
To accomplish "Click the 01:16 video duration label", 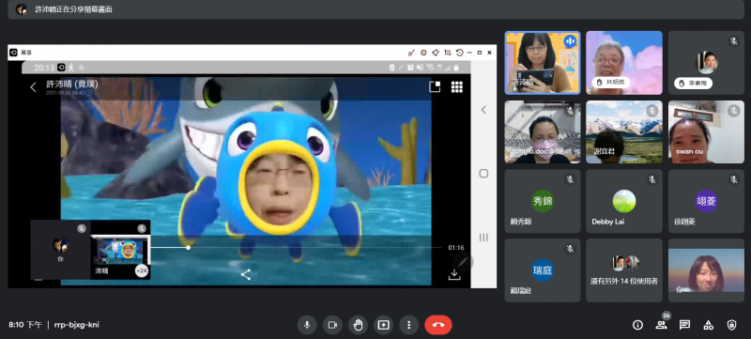I will pyautogui.click(x=456, y=248).
